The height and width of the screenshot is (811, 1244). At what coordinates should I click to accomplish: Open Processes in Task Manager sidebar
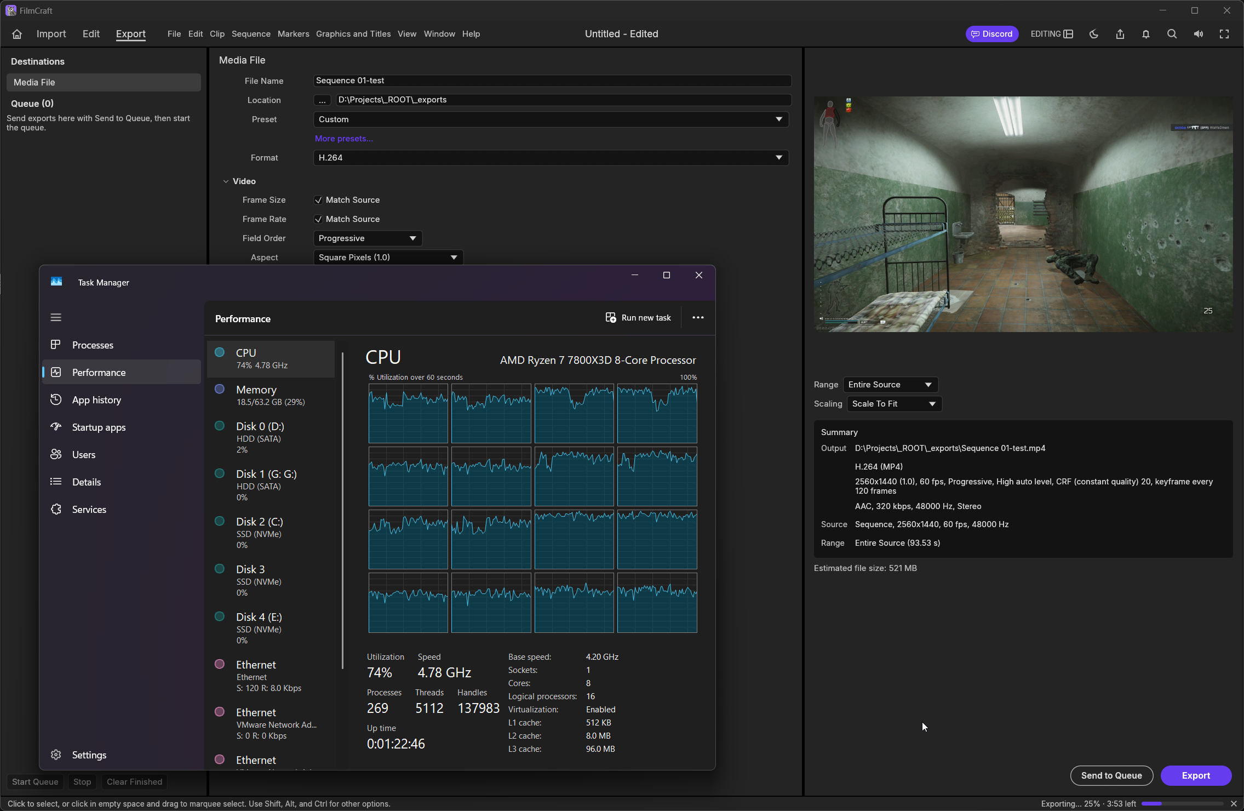pyautogui.click(x=122, y=345)
